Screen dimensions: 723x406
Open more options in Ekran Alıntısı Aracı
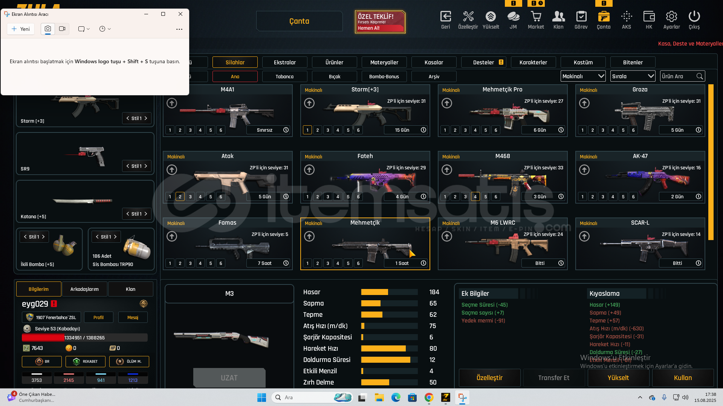tap(179, 29)
